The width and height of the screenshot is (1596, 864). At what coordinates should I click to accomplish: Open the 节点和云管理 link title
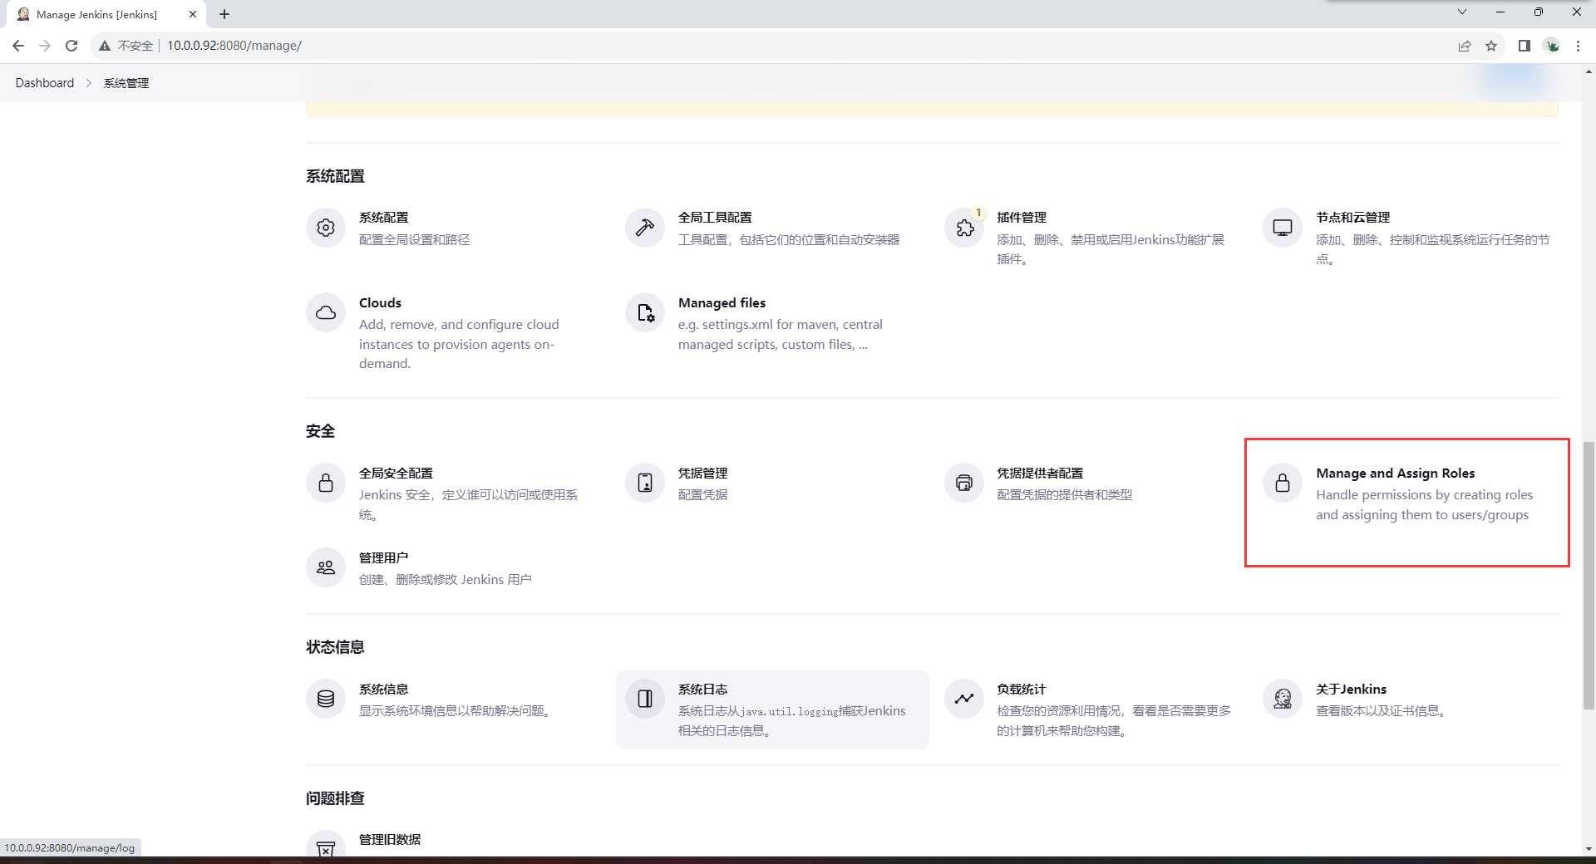pyautogui.click(x=1353, y=217)
